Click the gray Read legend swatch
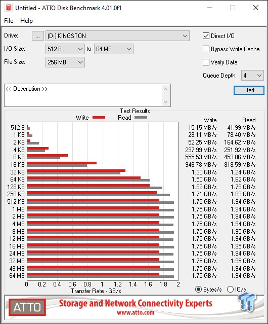The height and width of the screenshot is (324, 268). pyautogui.click(x=141, y=117)
